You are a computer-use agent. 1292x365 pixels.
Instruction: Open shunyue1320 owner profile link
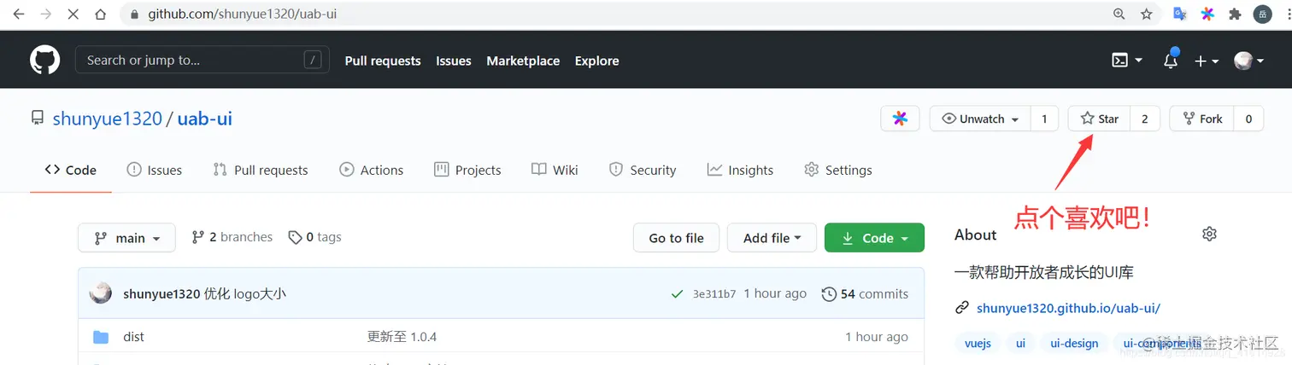pos(107,119)
